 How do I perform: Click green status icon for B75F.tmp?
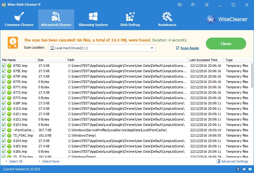[9, 76]
